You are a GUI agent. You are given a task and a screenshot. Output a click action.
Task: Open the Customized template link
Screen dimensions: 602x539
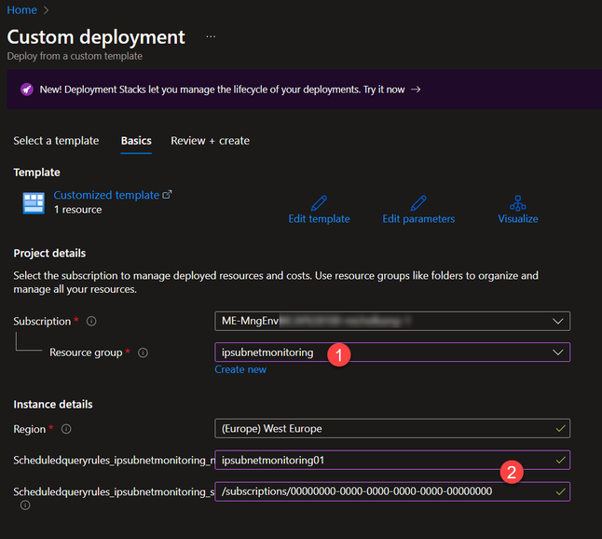tap(106, 195)
